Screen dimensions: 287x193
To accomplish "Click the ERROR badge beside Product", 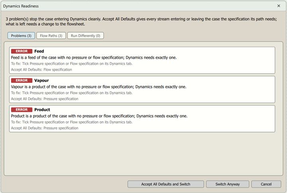I will 22,110.
